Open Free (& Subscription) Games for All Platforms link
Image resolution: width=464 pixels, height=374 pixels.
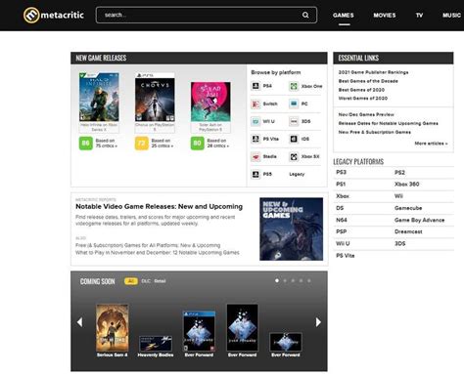point(148,245)
